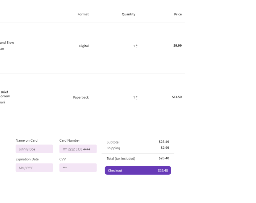
Task: Click the Name on Card field
Action: tap(34, 149)
